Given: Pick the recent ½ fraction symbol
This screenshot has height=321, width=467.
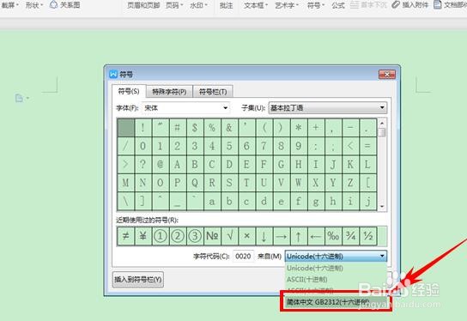Looking at the screenshot, I should coord(367,236).
